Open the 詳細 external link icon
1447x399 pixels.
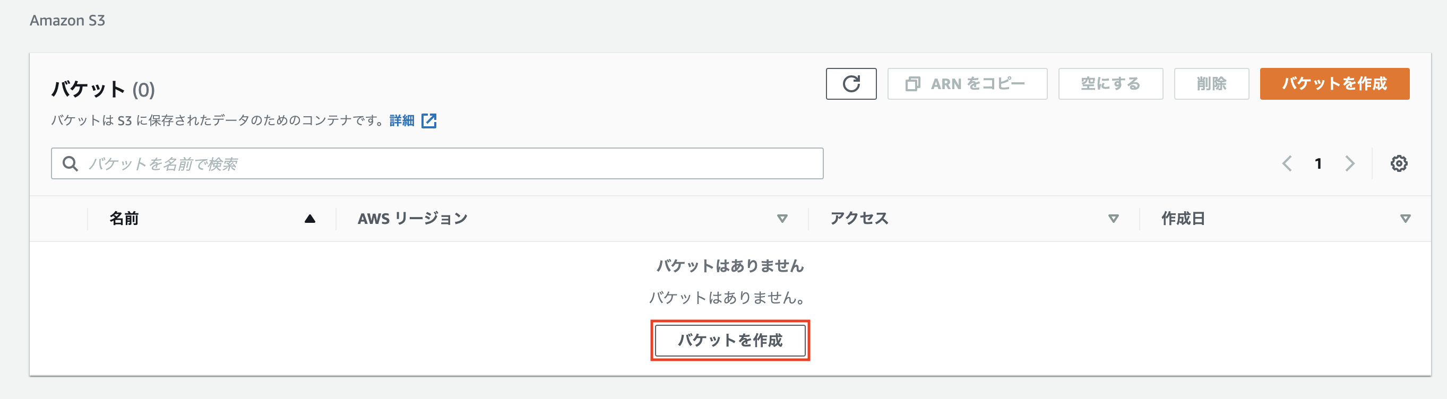click(x=429, y=120)
